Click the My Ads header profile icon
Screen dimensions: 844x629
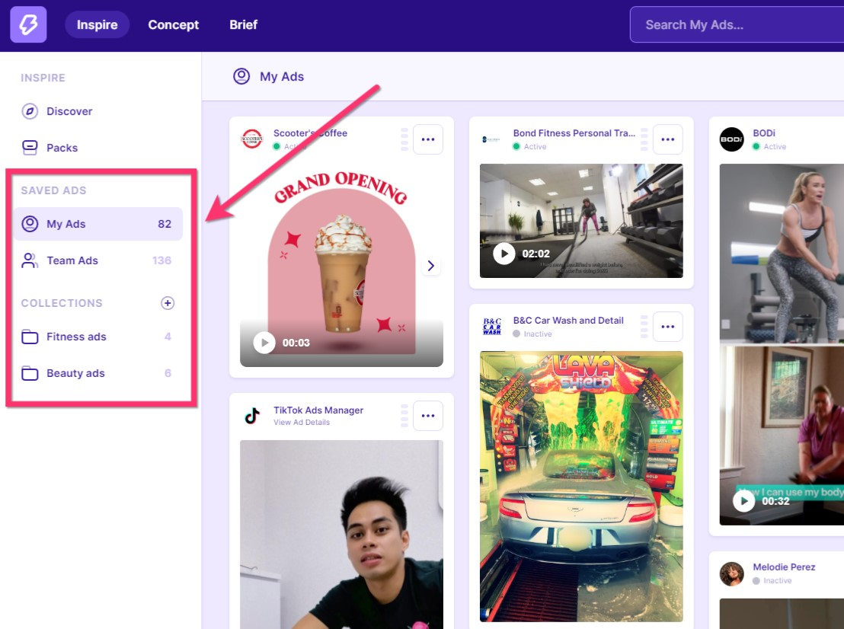(x=241, y=76)
